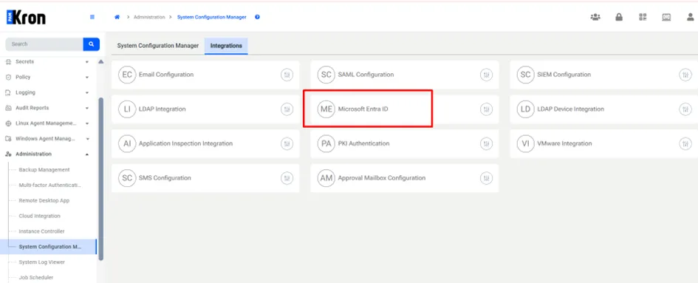Click into the sidebar Search field
The width and height of the screenshot is (698, 283).
[44, 44]
